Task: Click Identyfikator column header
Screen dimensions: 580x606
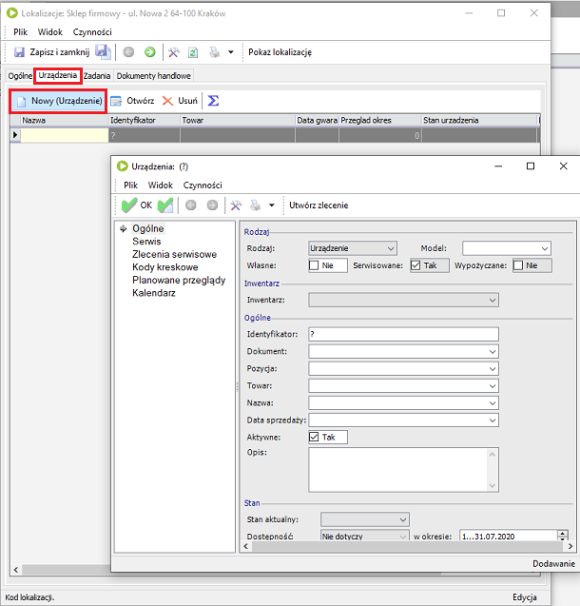Action: tap(145, 120)
